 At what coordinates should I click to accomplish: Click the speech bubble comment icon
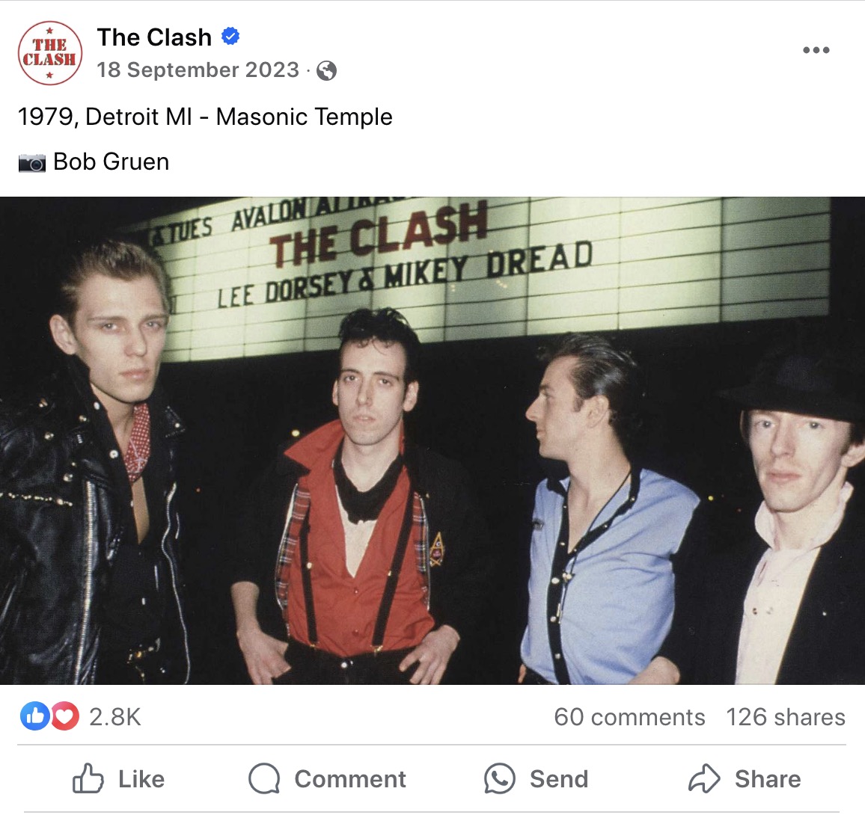264,778
